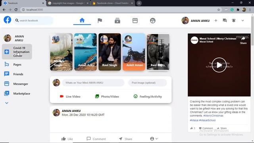The width and height of the screenshot is (254, 143).
Task: Open the Marketplace storefront icon in top navigation
Action: (135, 21)
